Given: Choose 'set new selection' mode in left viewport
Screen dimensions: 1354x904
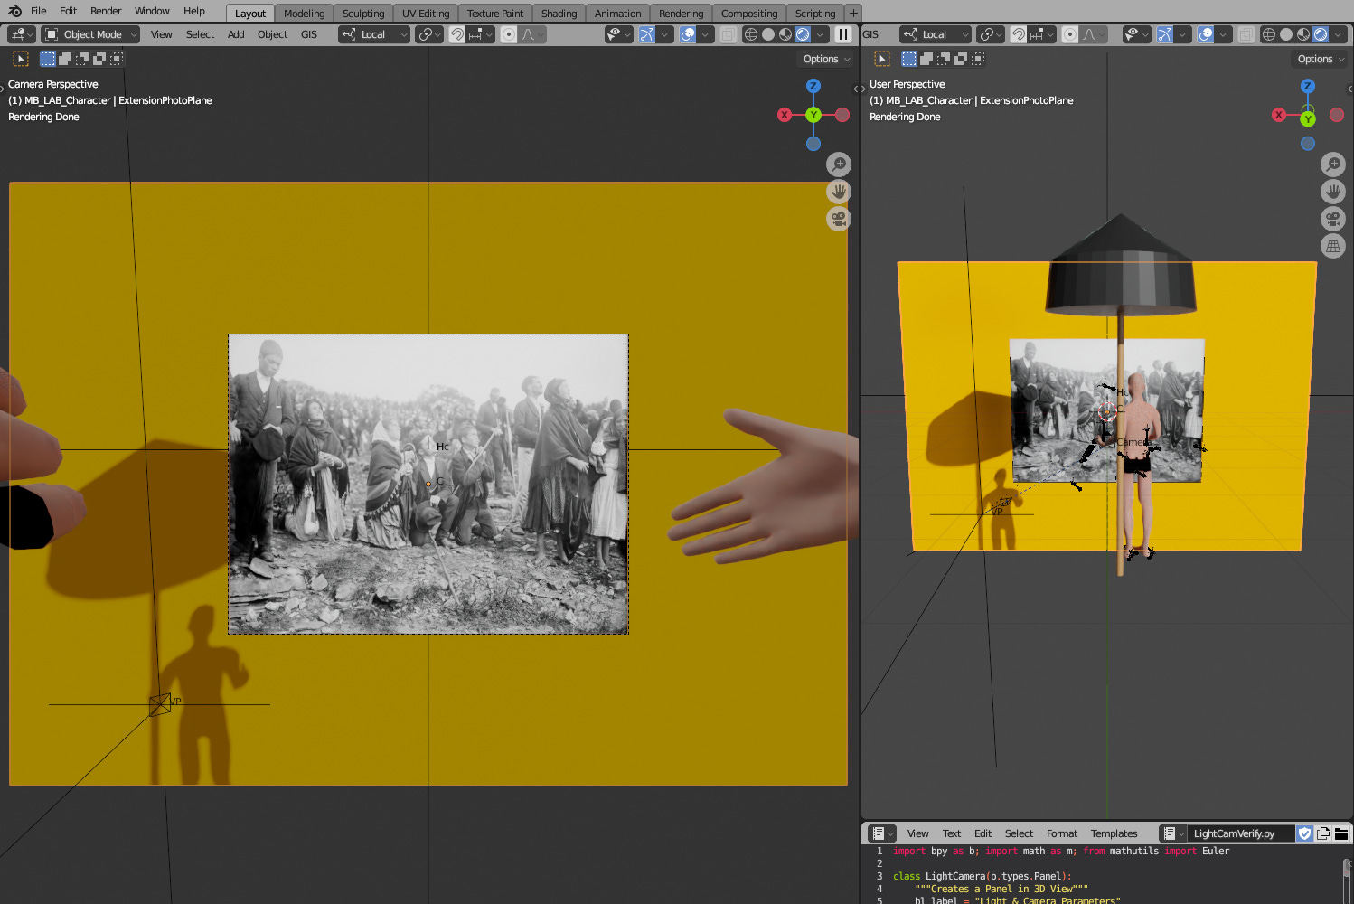Looking at the screenshot, I should coord(48,59).
